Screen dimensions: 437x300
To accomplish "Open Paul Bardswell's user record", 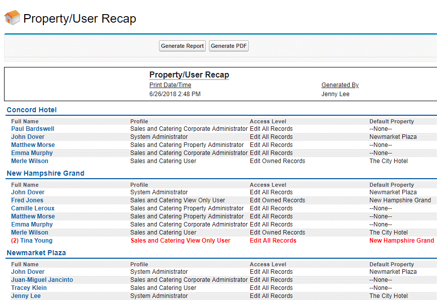I will 33,129.
